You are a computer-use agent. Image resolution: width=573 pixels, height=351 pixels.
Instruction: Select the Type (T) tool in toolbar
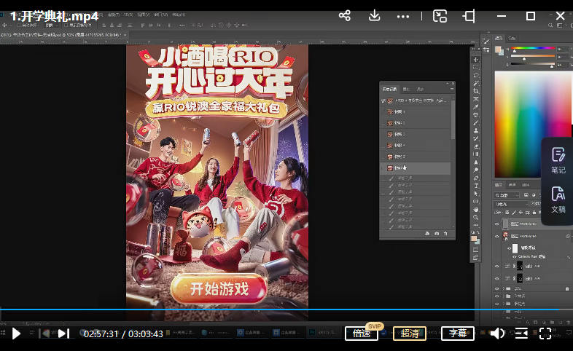(x=475, y=186)
